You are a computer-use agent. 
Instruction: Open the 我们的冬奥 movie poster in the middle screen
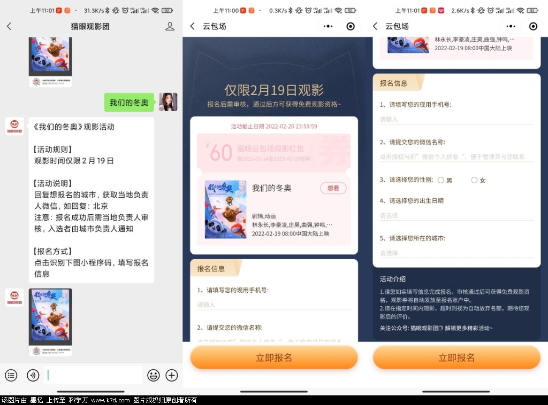(x=225, y=209)
